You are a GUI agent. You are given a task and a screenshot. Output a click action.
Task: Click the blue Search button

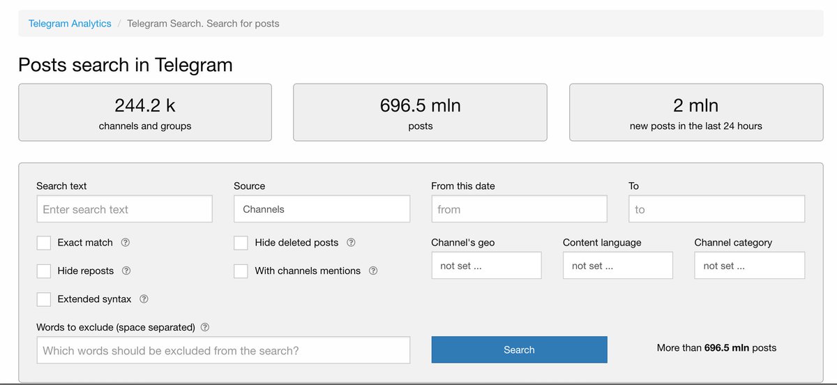point(519,350)
